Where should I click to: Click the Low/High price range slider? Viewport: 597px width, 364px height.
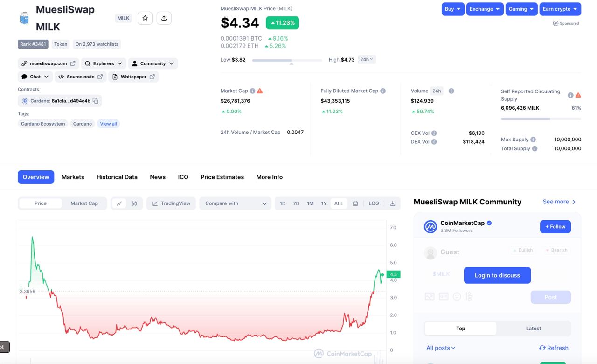pyautogui.click(x=287, y=60)
